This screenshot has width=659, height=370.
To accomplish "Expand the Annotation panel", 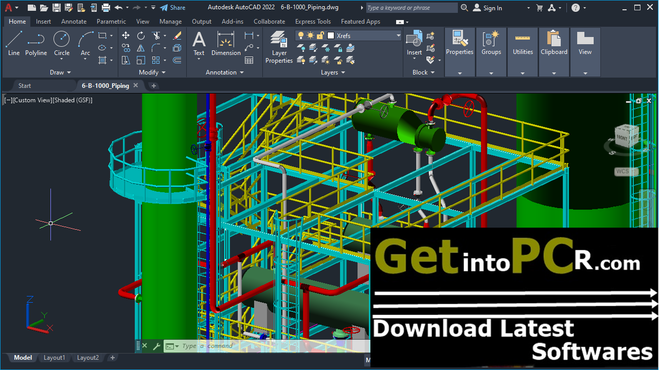I will [x=225, y=72].
